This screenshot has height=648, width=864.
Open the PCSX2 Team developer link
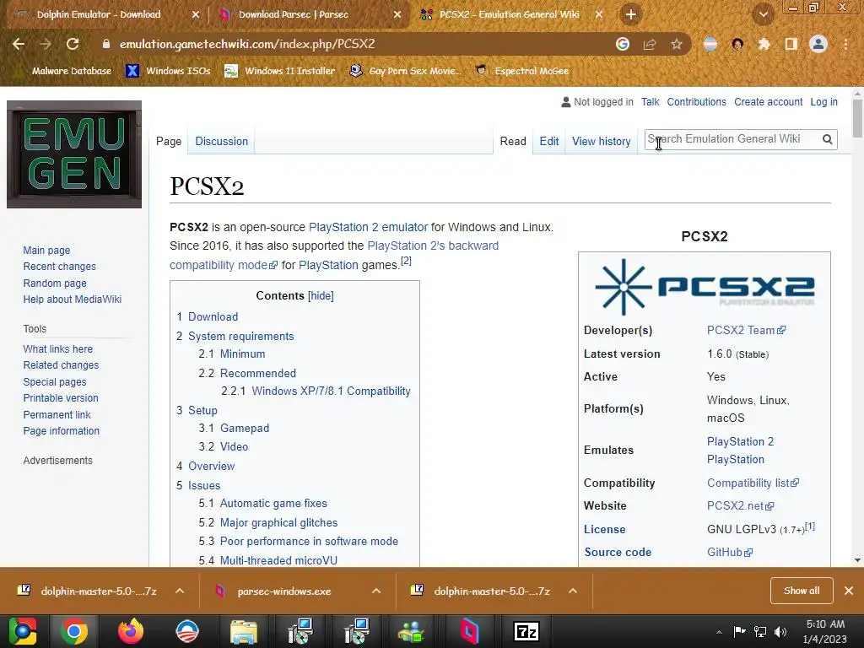click(746, 330)
